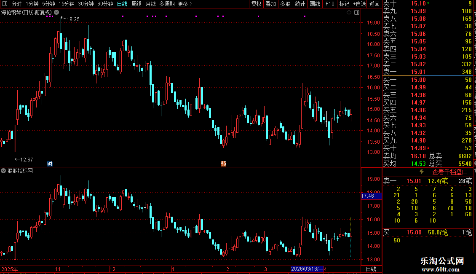Image resolution: width=476 pixels, height=274 pixels.
Task: Add stock via +自选 button
Action: point(359,4)
